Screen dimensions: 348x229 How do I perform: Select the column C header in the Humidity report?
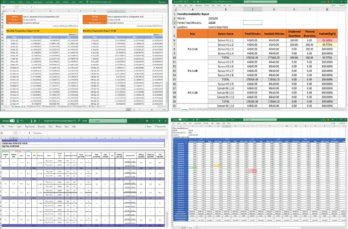(x=252, y=9)
